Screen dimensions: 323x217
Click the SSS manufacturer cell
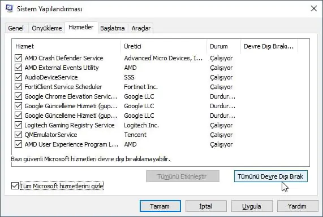129,77
